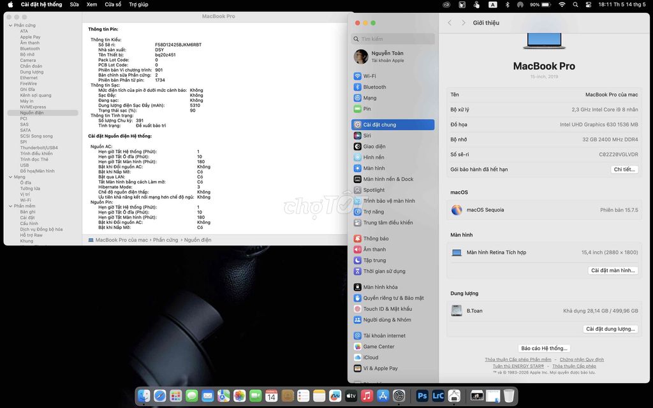653x408 pixels.
Task: Click Báo cáo Hệ thống… button
Action: pyautogui.click(x=545, y=348)
